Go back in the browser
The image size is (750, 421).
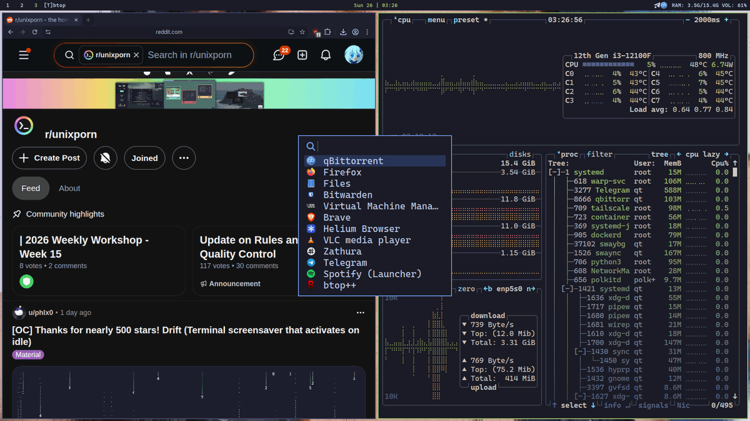(10, 32)
